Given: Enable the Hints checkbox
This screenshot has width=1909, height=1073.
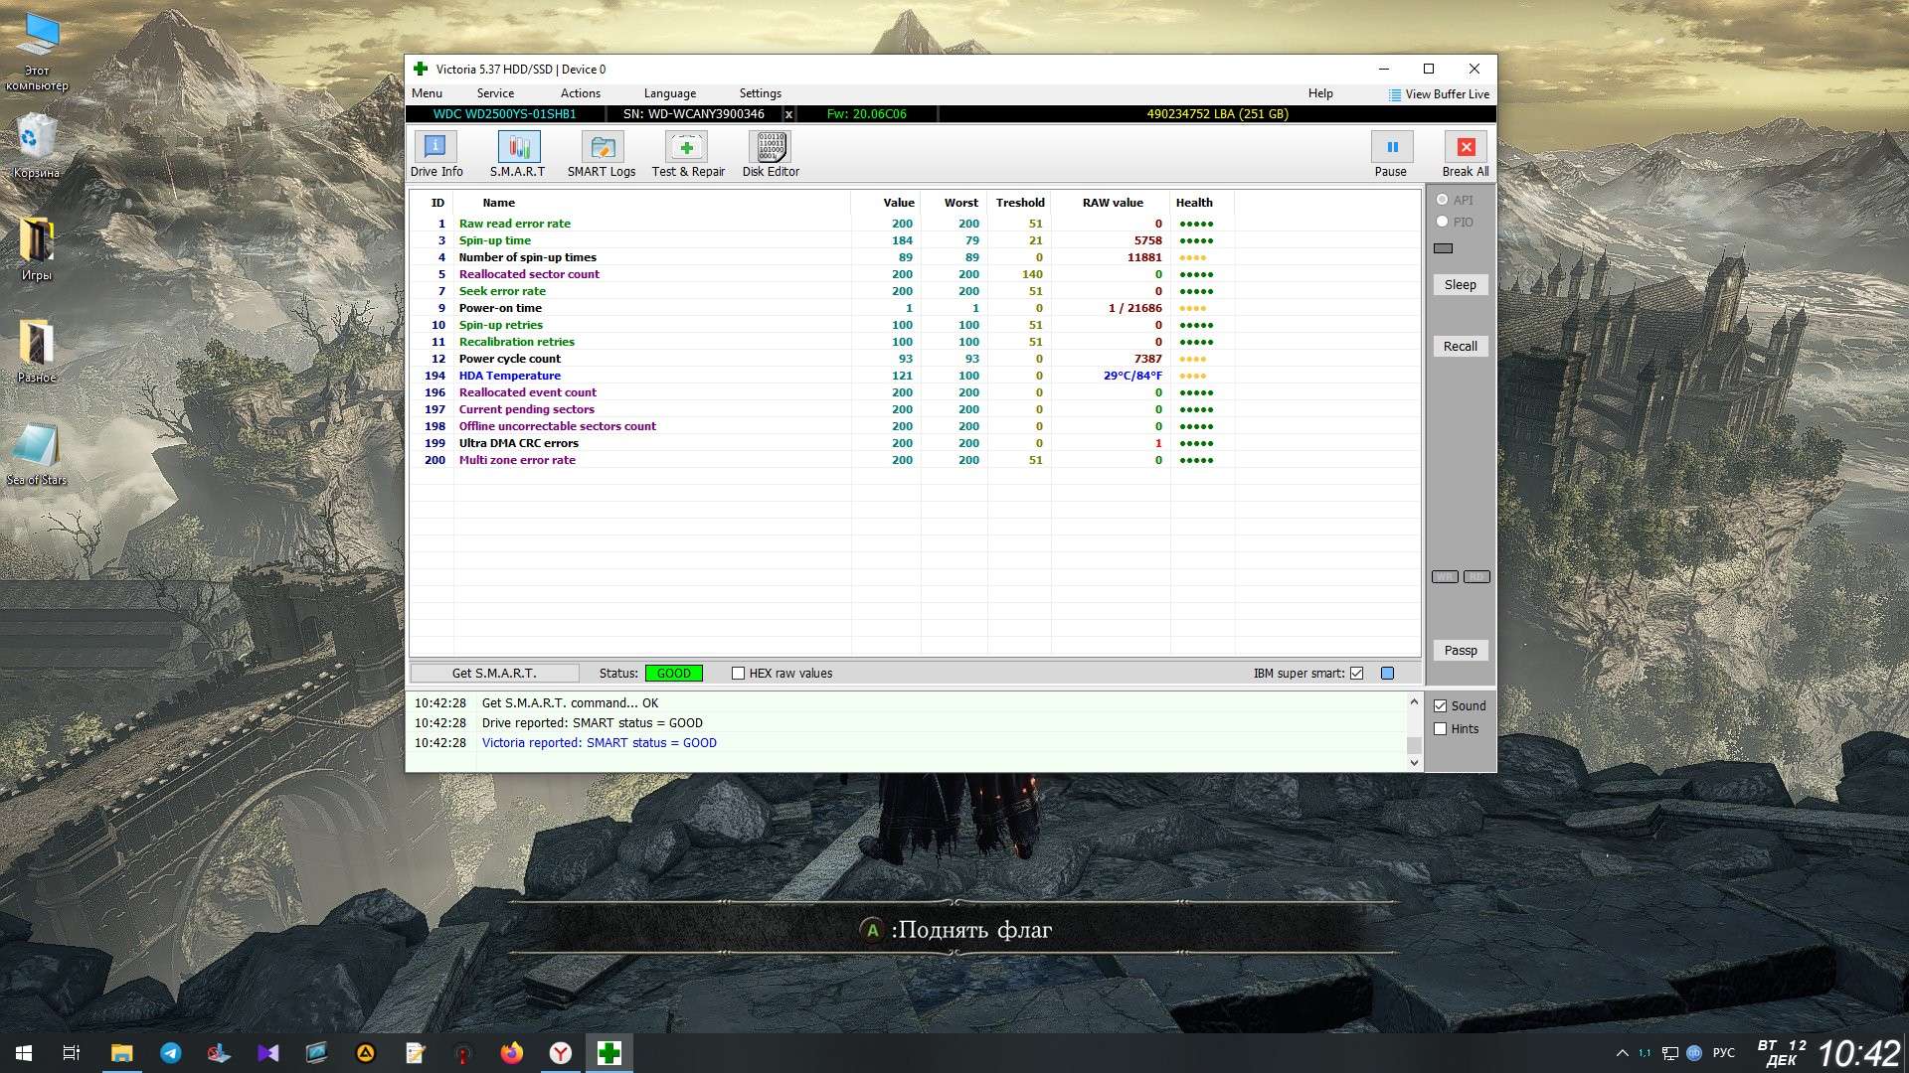Looking at the screenshot, I should (1440, 729).
